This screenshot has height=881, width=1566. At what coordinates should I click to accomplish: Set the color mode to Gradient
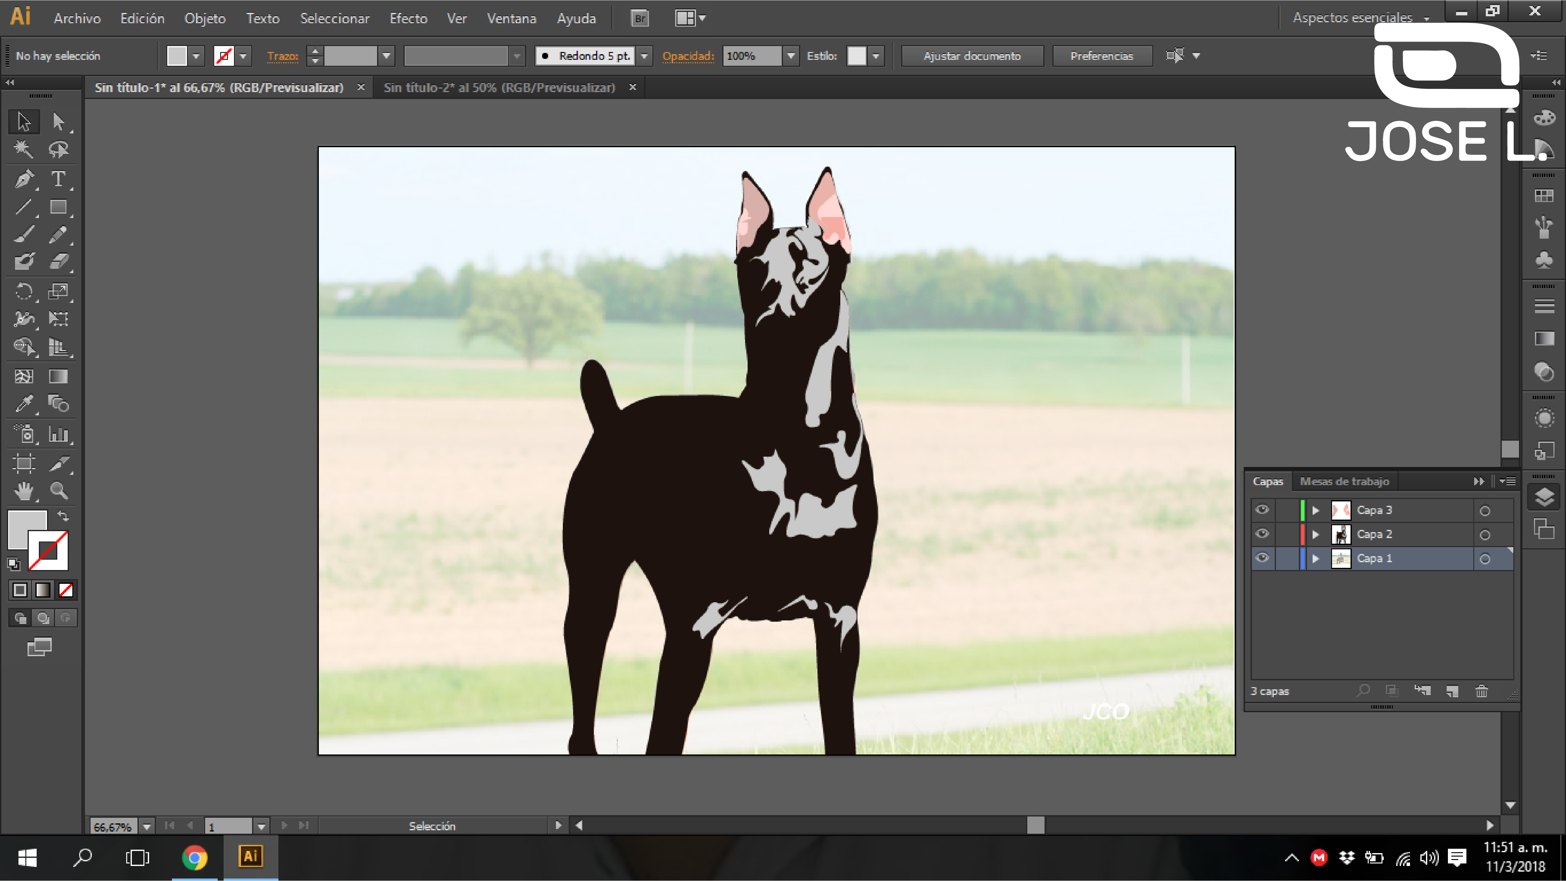pyautogui.click(x=43, y=590)
